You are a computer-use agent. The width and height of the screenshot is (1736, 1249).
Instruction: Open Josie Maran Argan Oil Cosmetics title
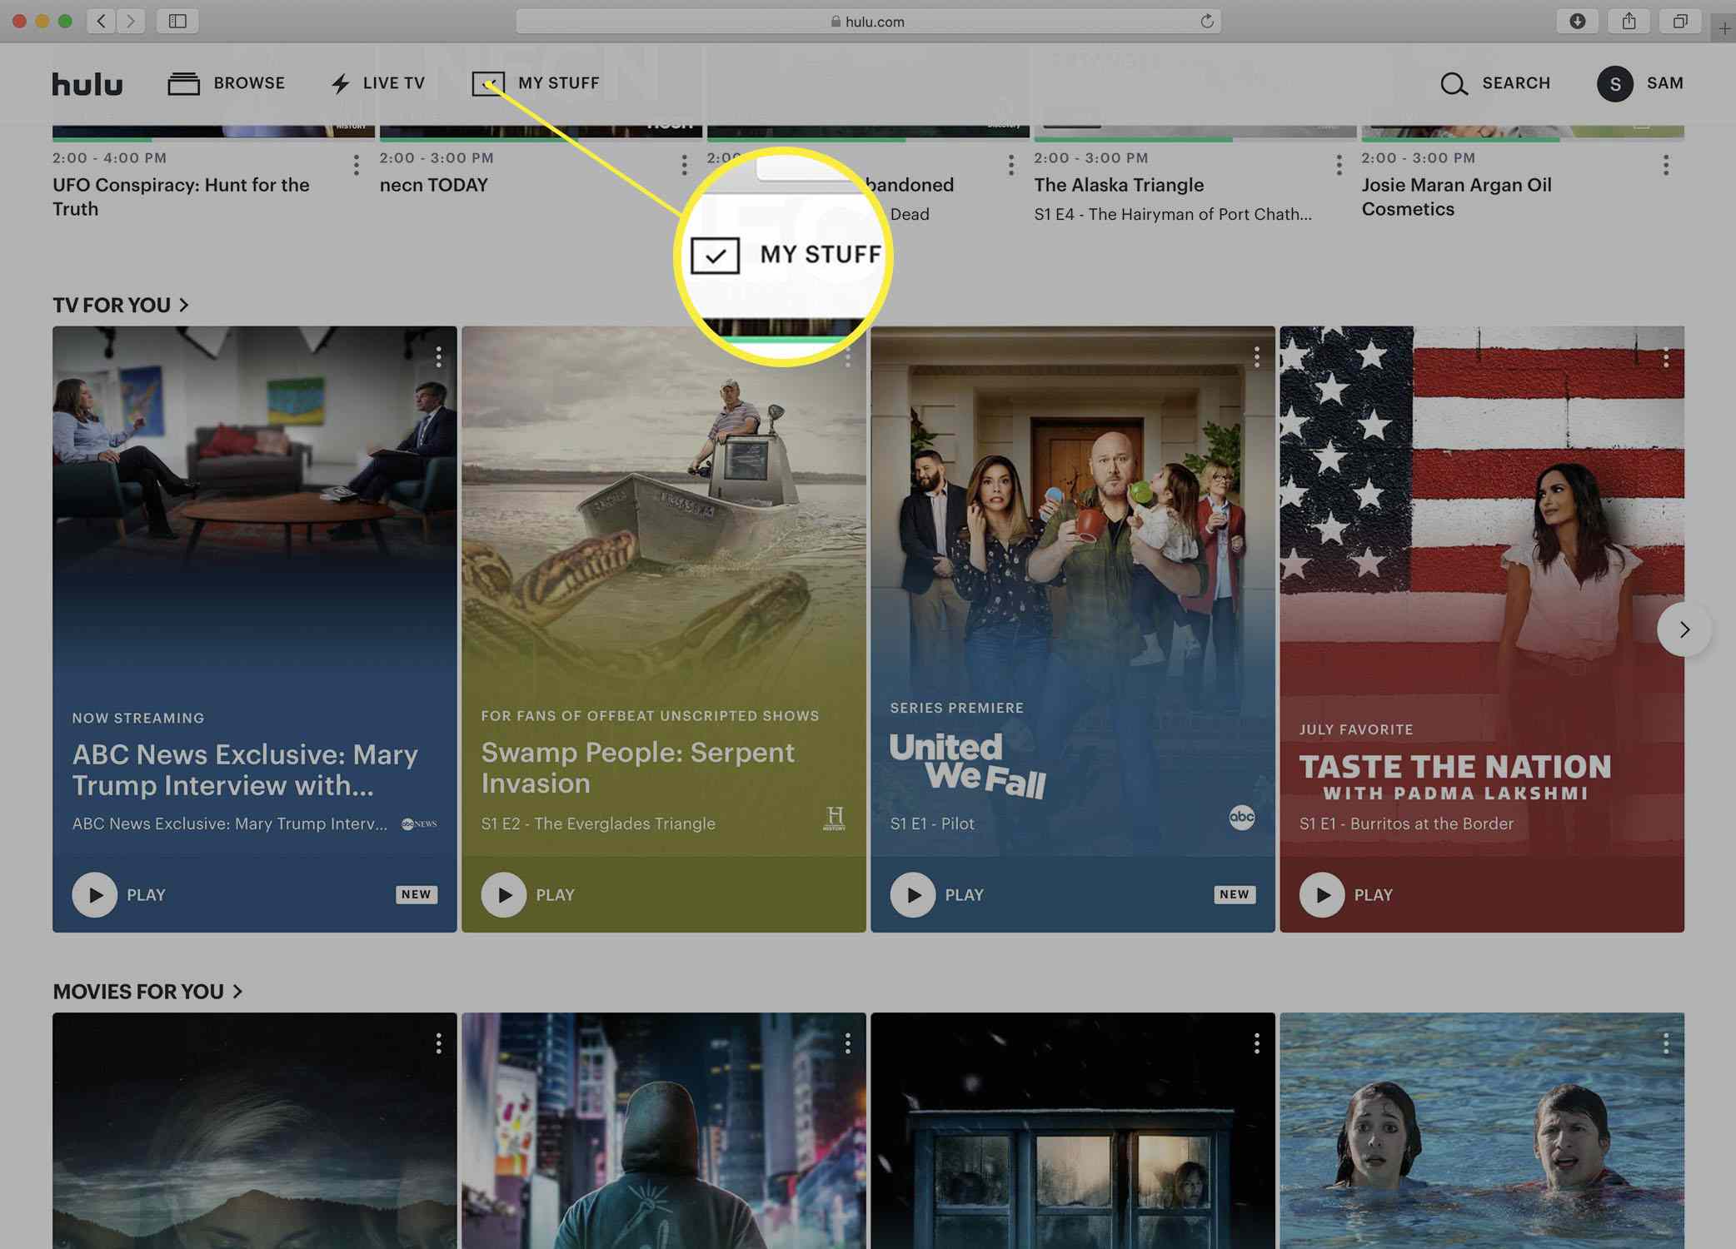click(1456, 197)
